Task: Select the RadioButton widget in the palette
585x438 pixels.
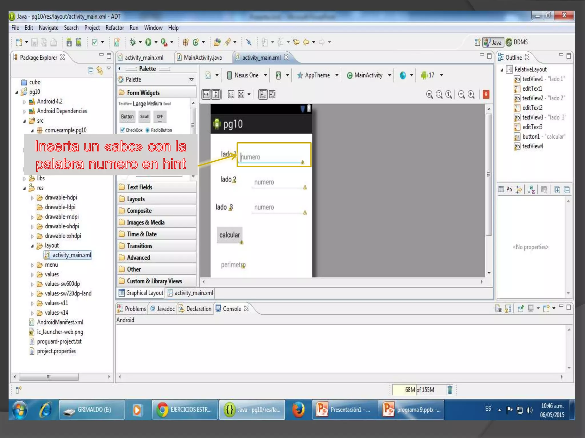Action: [x=159, y=130]
